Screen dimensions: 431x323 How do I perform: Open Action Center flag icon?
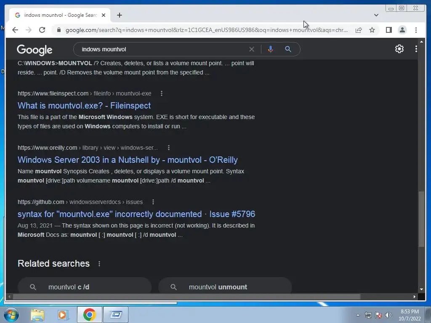pyautogui.click(x=378, y=315)
